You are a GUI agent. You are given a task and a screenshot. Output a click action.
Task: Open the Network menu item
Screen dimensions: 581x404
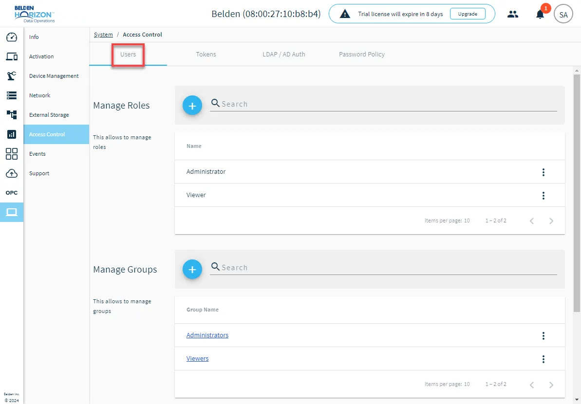[56, 95]
